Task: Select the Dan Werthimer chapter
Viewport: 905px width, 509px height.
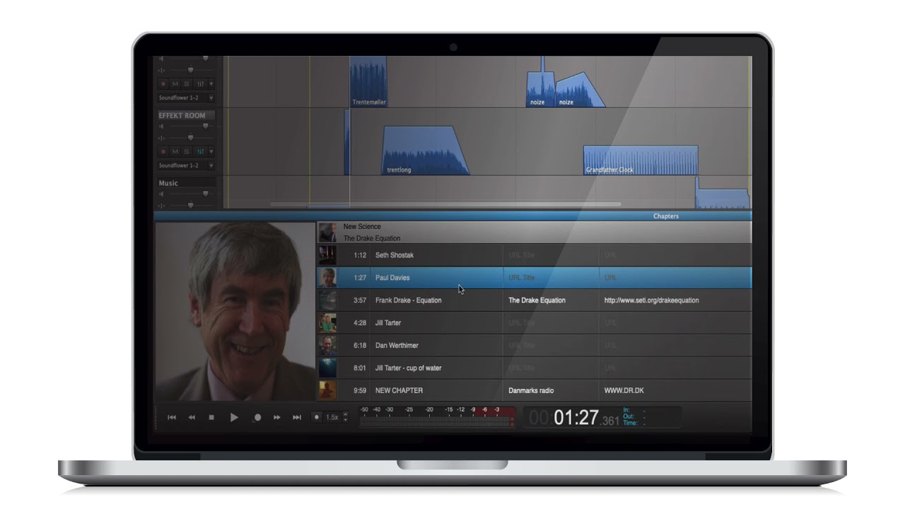Action: click(x=397, y=346)
